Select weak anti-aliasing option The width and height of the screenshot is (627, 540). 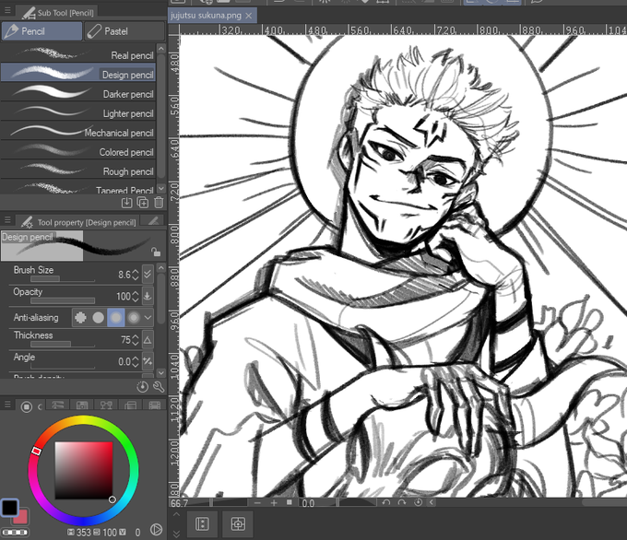click(98, 317)
